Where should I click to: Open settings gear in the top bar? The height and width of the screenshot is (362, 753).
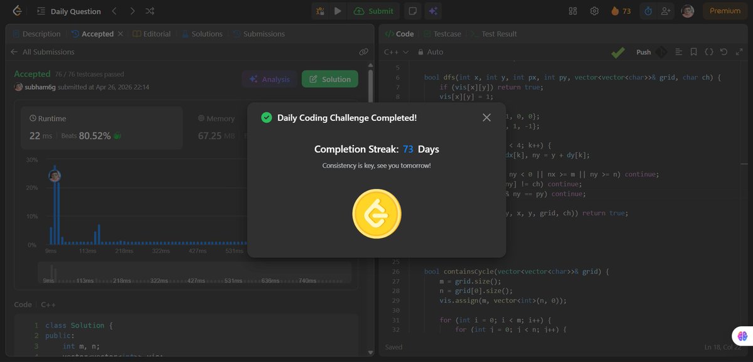594,11
